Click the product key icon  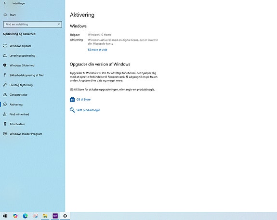(x=72, y=110)
